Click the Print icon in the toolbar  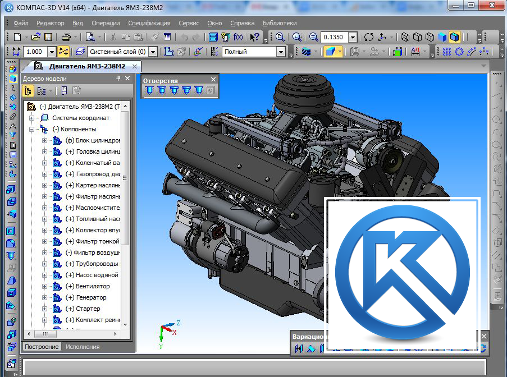click(x=66, y=37)
